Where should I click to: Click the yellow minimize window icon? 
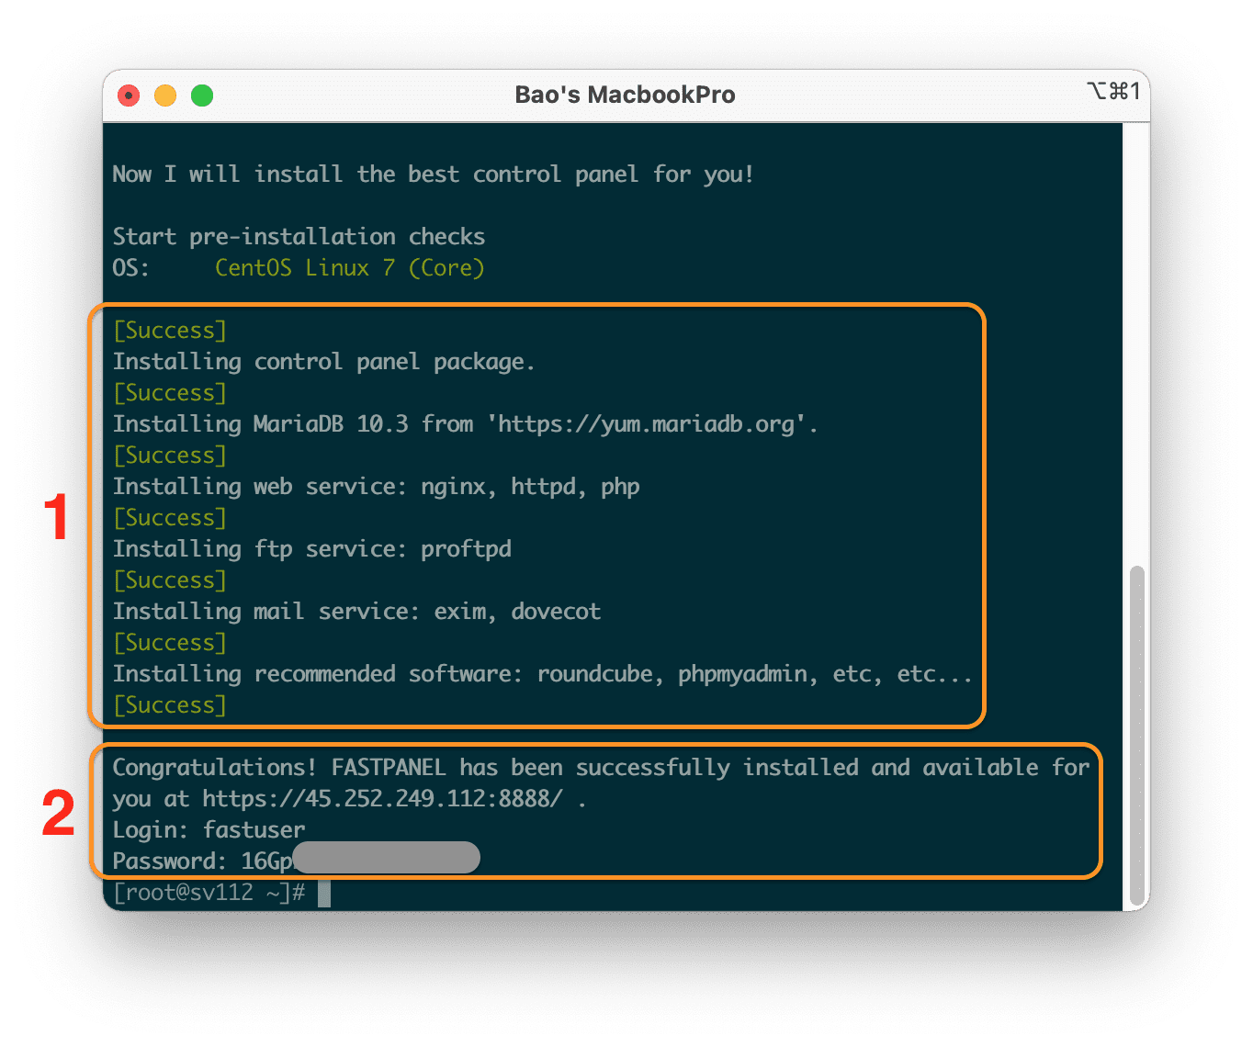point(165,95)
